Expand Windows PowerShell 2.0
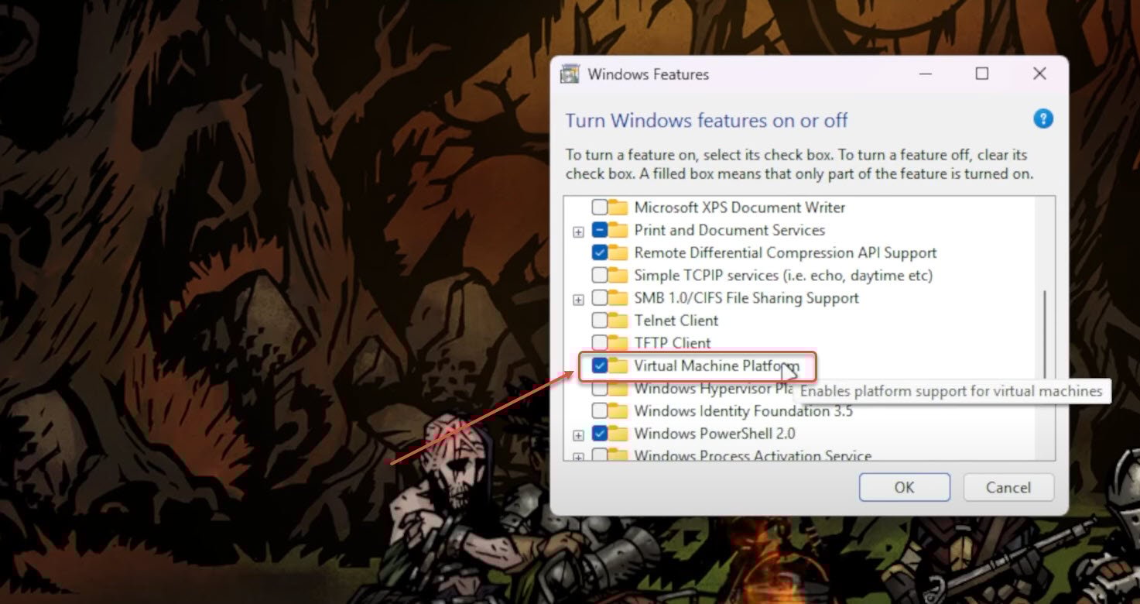 pos(577,434)
